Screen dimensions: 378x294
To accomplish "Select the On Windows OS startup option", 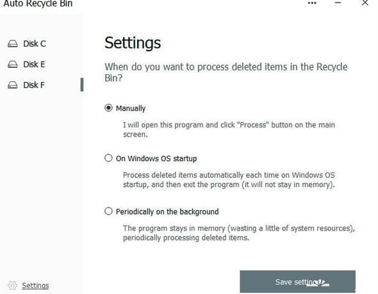I will tap(108, 158).
